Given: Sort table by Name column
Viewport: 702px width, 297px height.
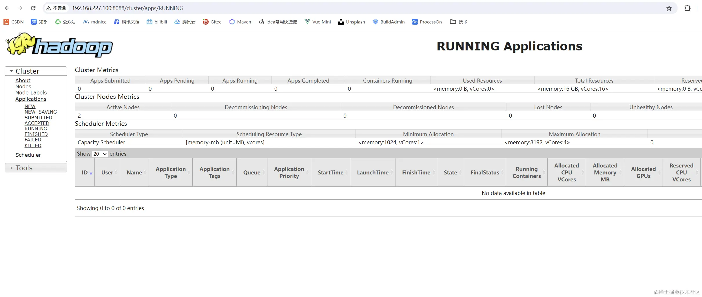Looking at the screenshot, I should point(134,172).
